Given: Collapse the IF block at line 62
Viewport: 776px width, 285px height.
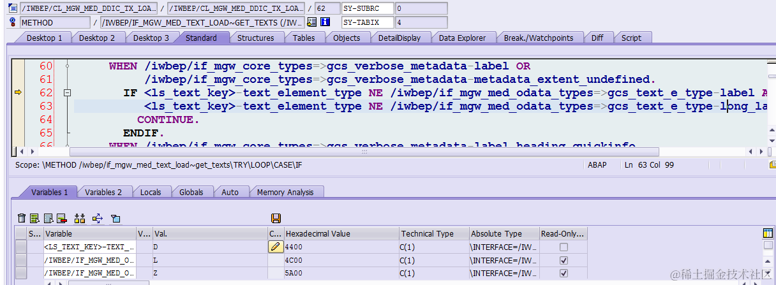Looking at the screenshot, I should tap(67, 93).
